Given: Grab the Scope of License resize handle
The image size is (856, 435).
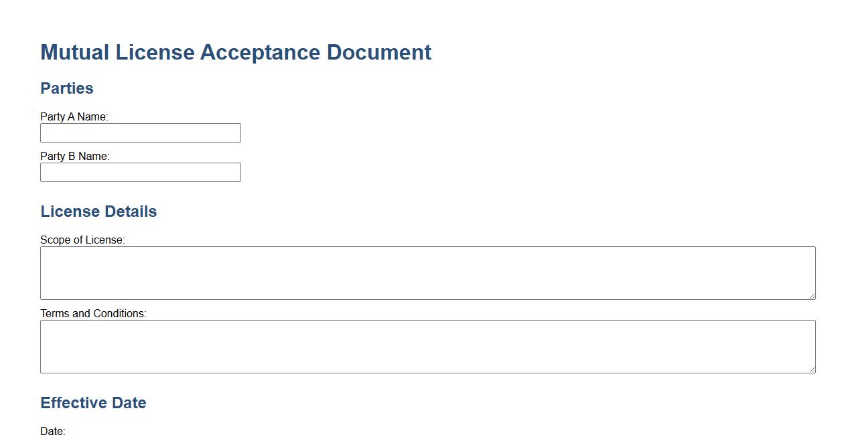Looking at the screenshot, I should point(812,296).
